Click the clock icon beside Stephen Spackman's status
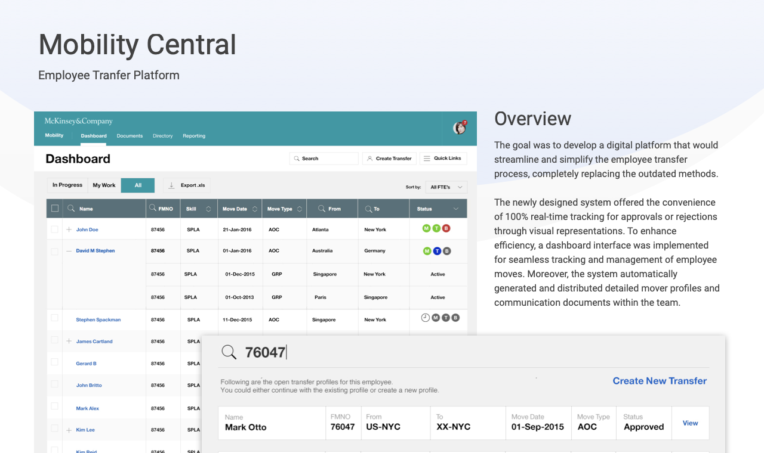The width and height of the screenshot is (764, 453). coord(425,317)
